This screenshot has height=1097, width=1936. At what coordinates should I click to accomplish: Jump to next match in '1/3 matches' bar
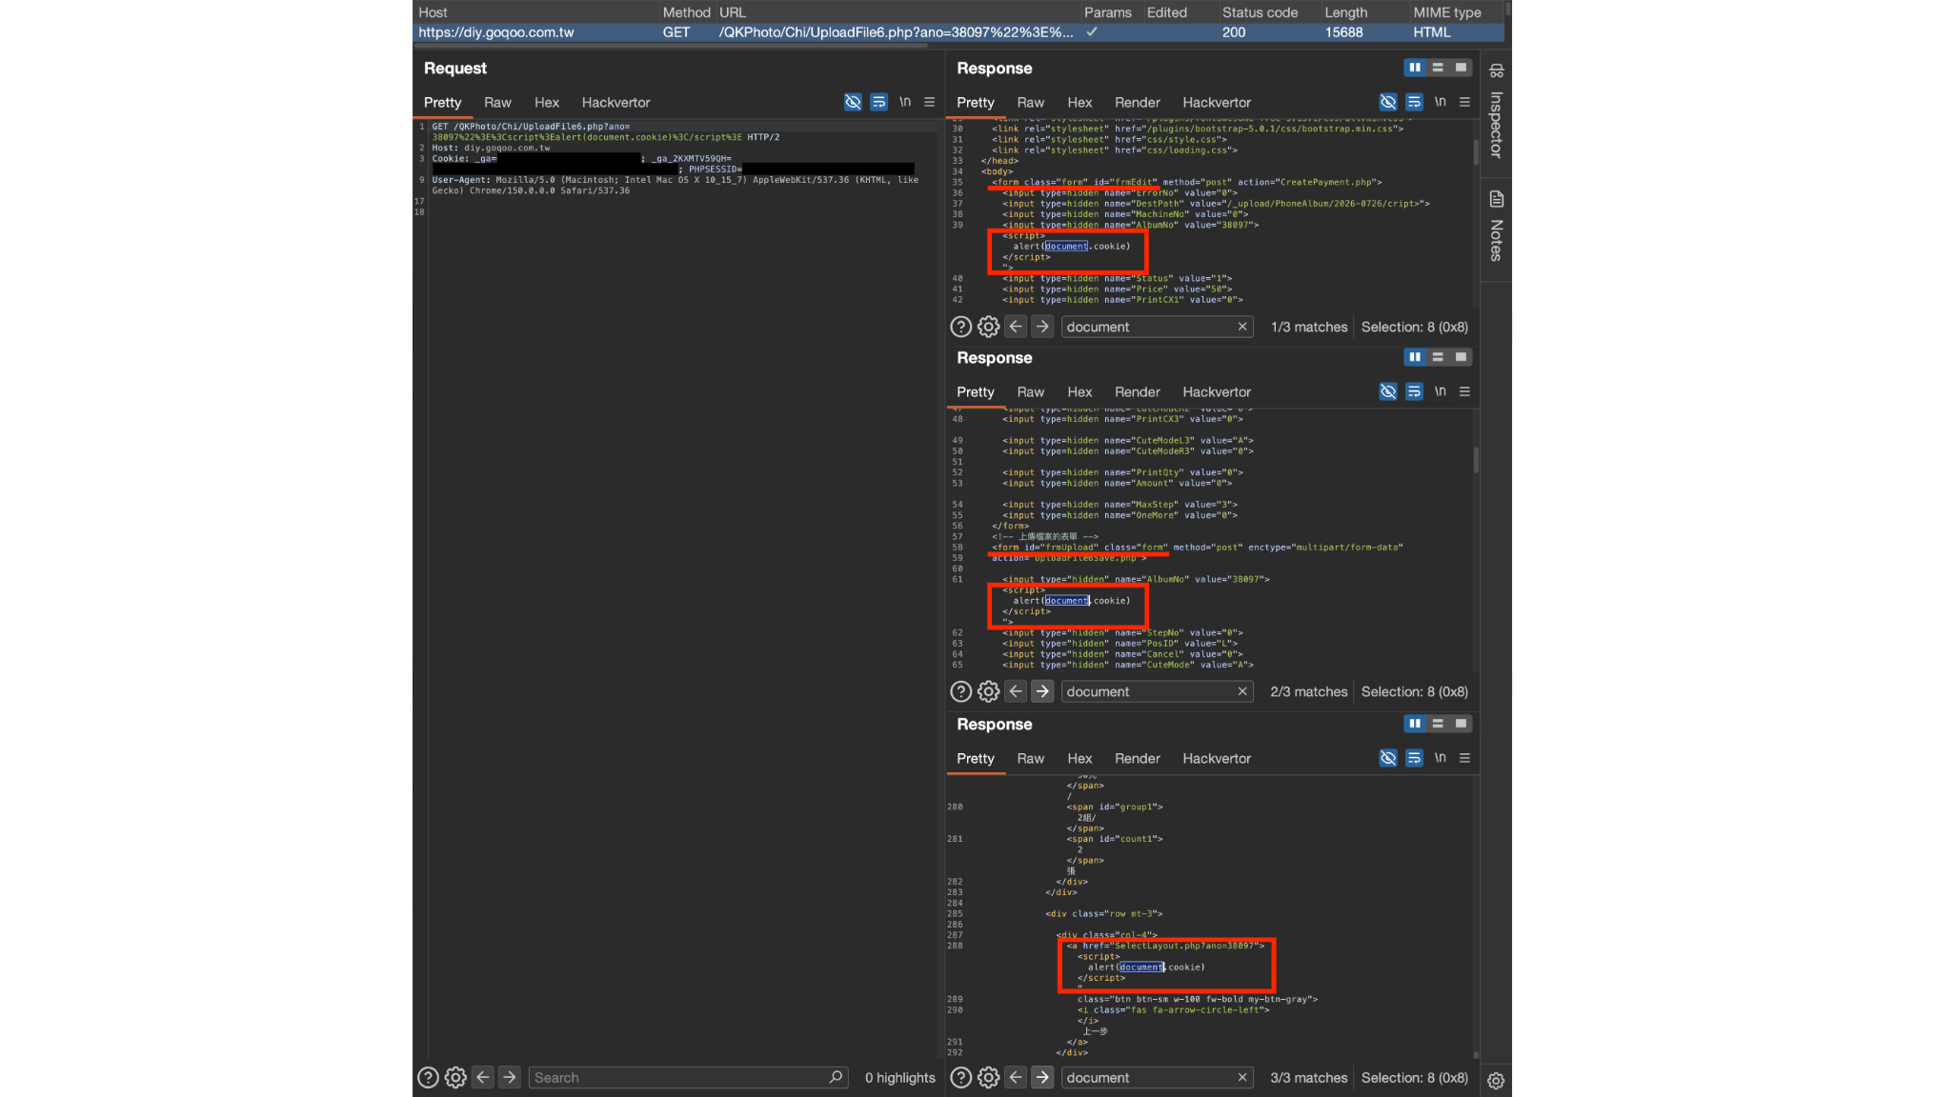pos(1042,327)
